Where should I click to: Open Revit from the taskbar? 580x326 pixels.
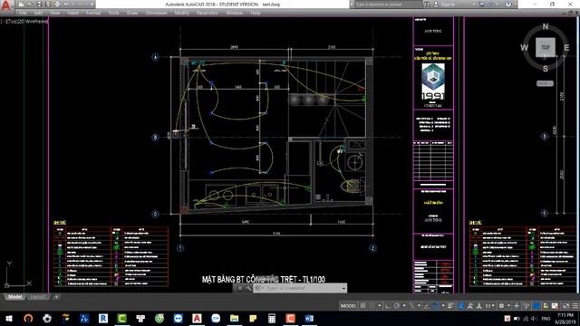click(x=103, y=318)
